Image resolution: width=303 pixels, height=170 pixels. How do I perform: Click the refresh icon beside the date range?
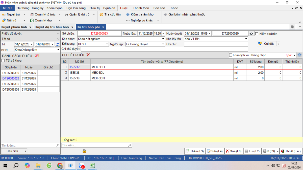coord(57,44)
